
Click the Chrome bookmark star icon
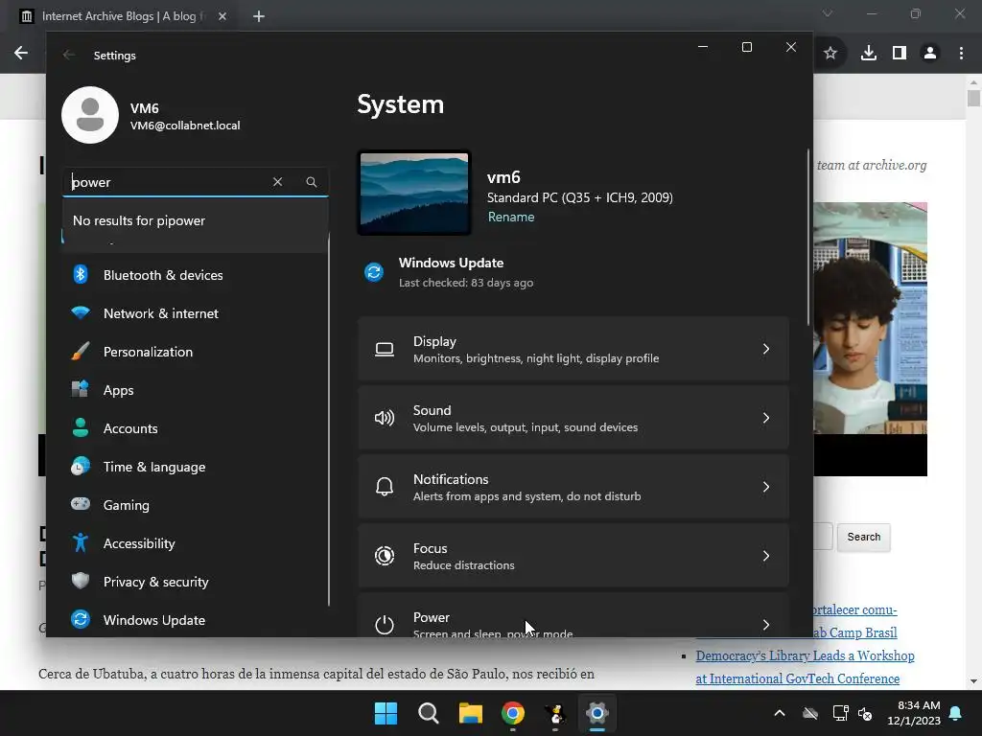[830, 54]
